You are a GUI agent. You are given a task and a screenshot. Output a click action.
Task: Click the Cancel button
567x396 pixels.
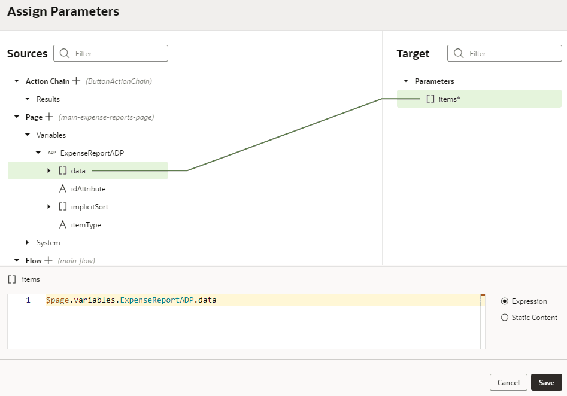click(x=508, y=382)
